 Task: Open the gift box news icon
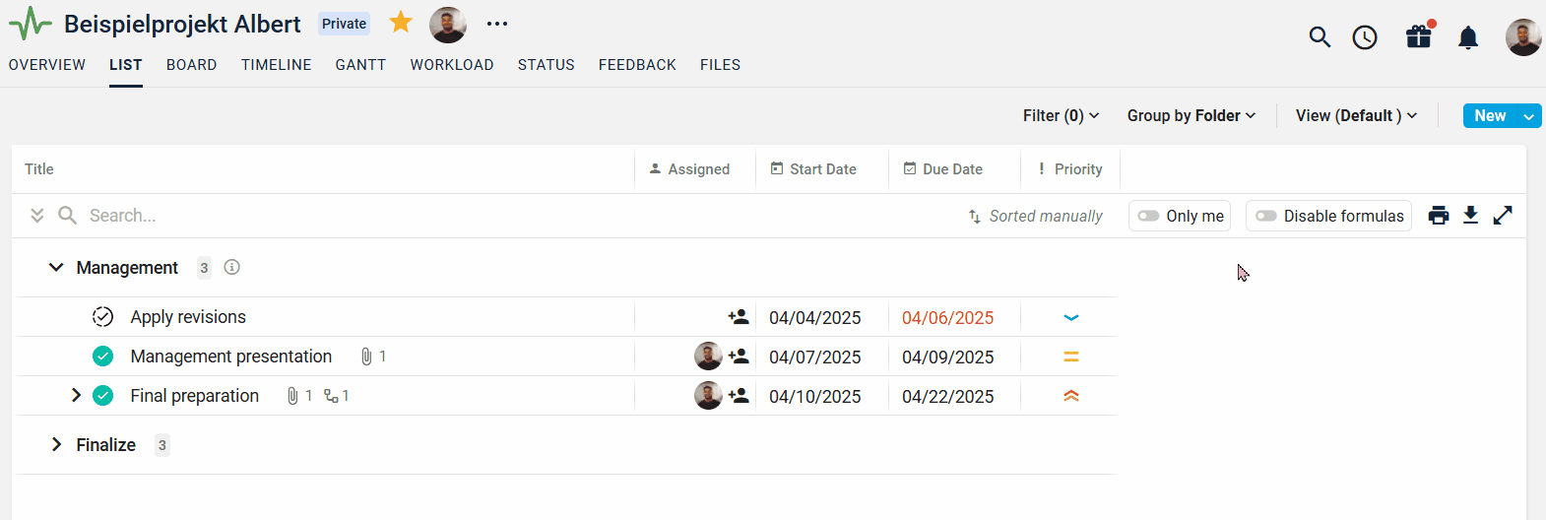coord(1418,37)
